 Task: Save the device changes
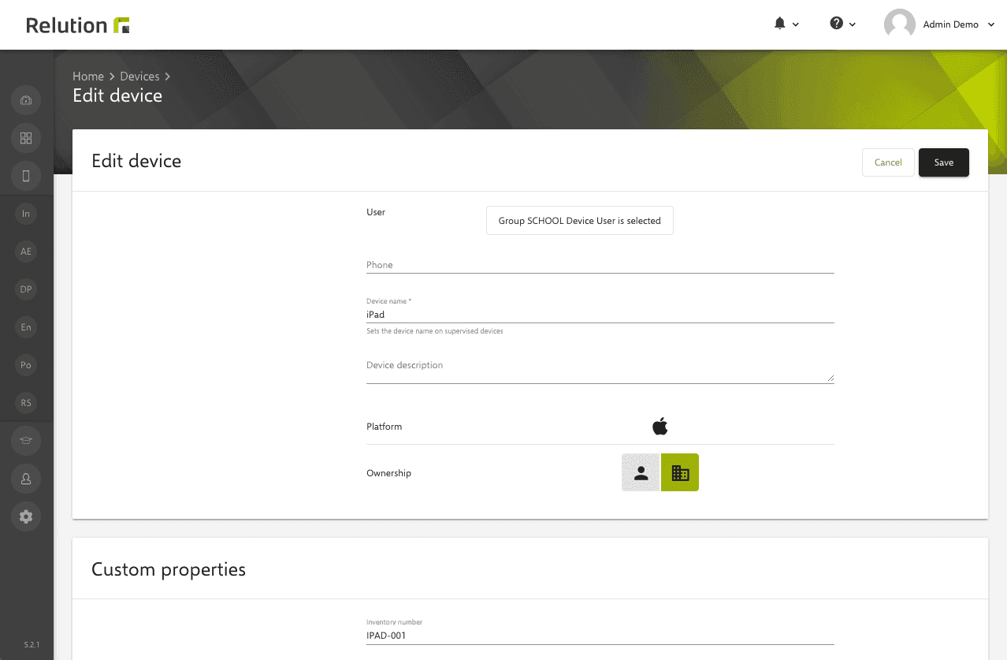(x=944, y=162)
